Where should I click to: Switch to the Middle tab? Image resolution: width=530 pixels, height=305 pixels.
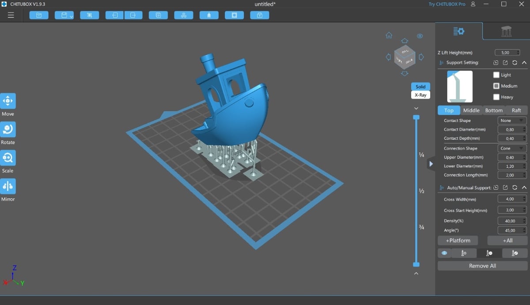pos(471,110)
